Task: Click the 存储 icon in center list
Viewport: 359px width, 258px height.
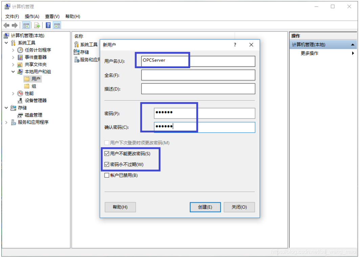Action: tap(76, 52)
